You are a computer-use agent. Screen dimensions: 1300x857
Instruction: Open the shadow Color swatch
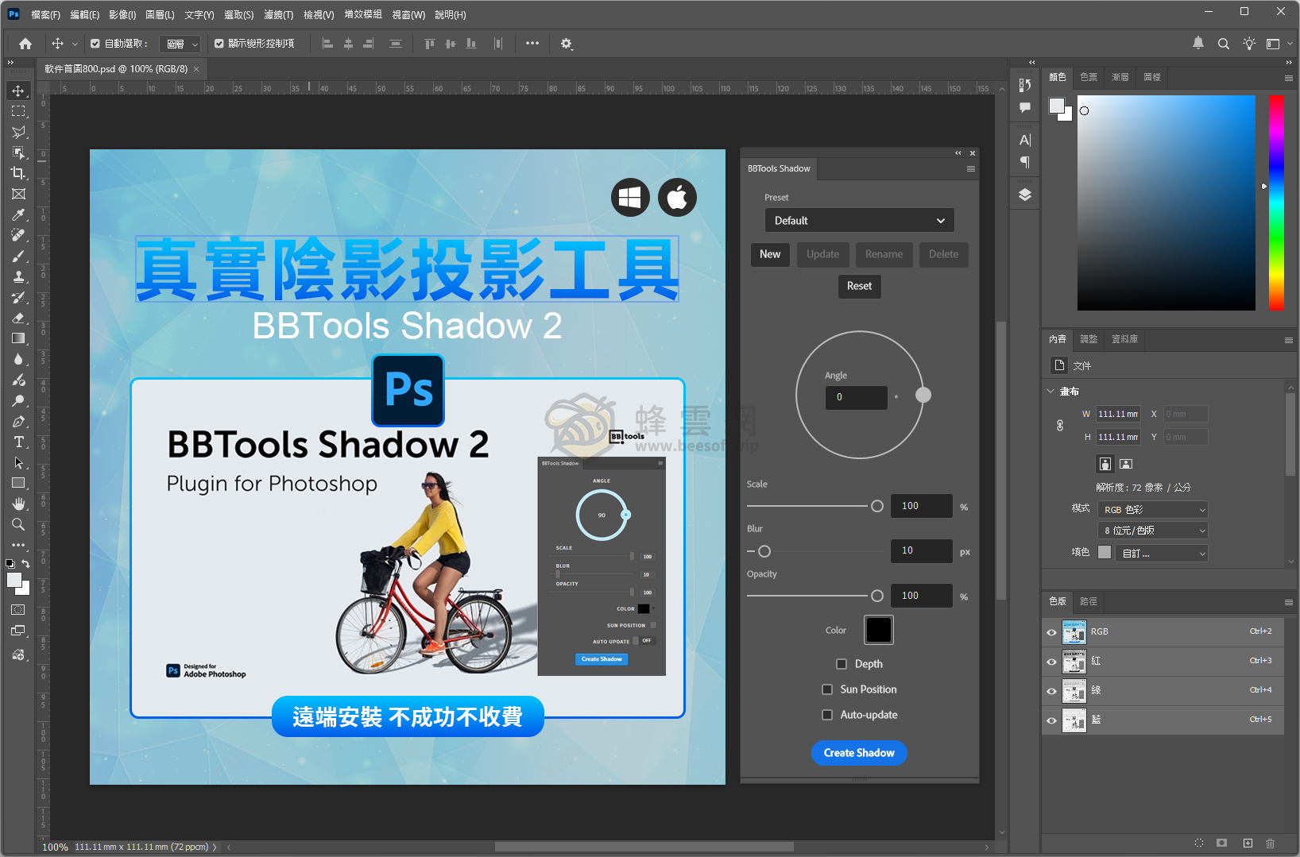(879, 630)
